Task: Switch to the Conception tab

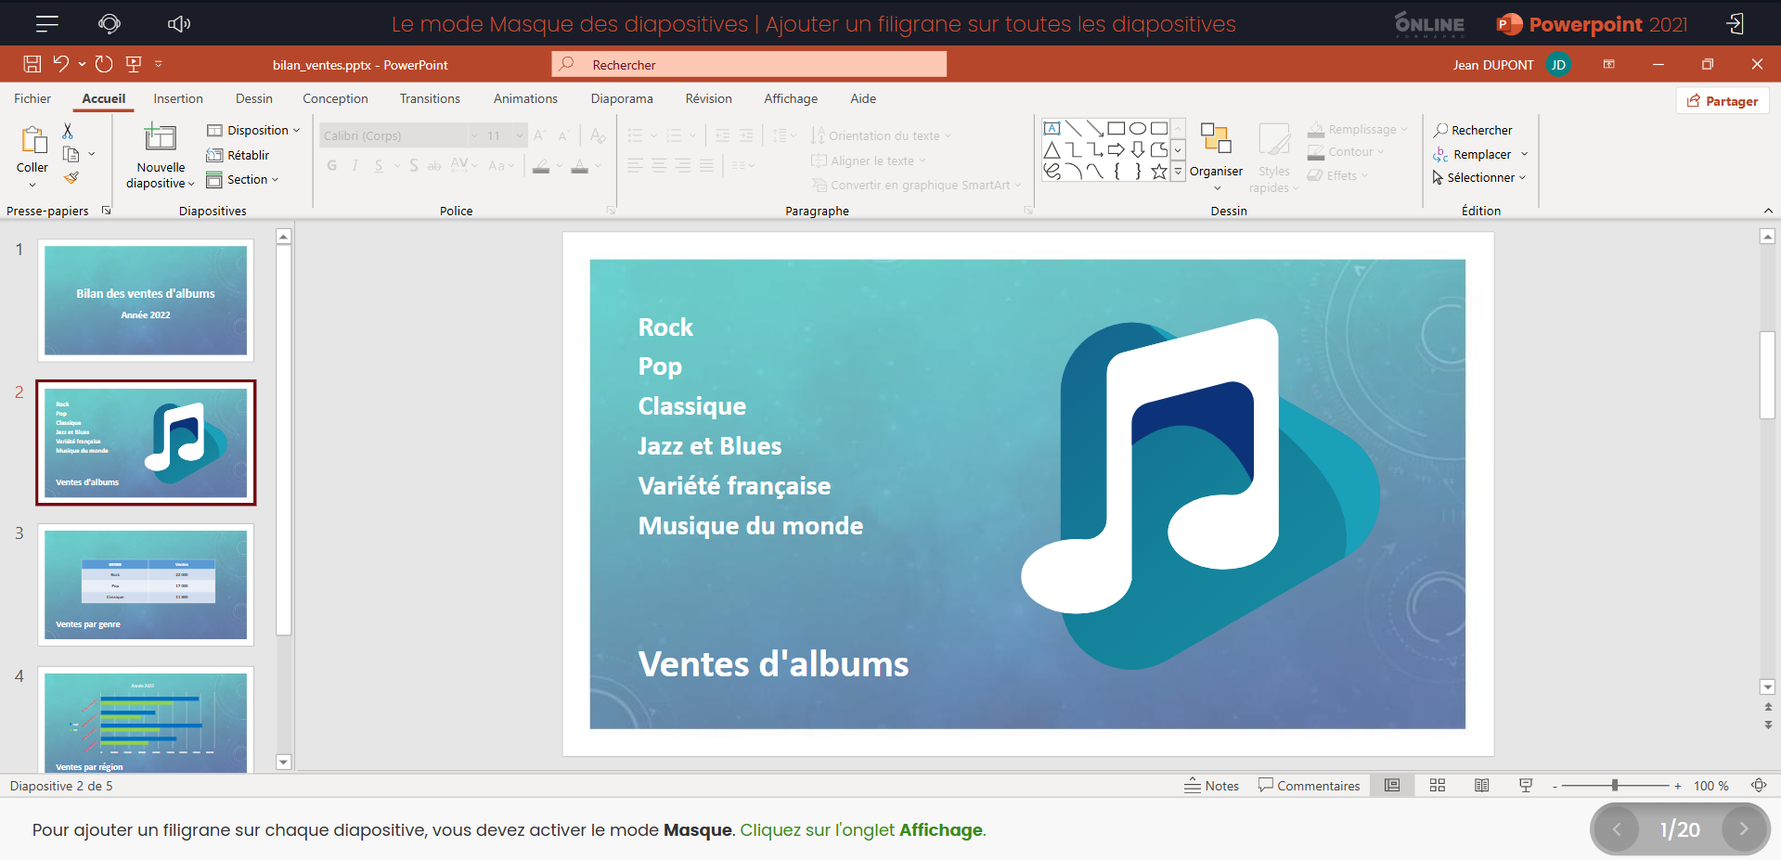Action: coord(335,98)
